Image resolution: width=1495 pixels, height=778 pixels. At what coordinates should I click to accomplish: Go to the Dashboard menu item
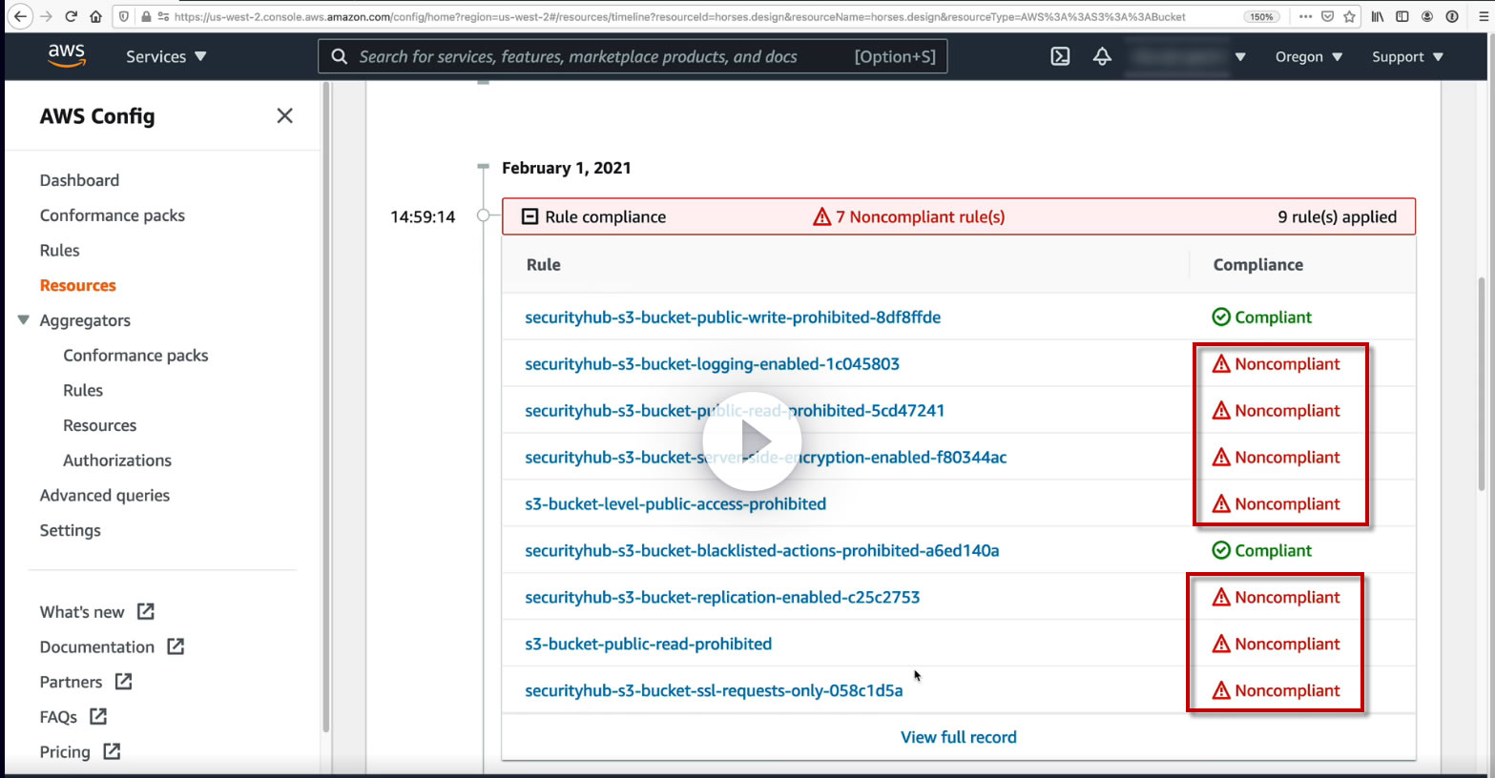click(x=79, y=180)
